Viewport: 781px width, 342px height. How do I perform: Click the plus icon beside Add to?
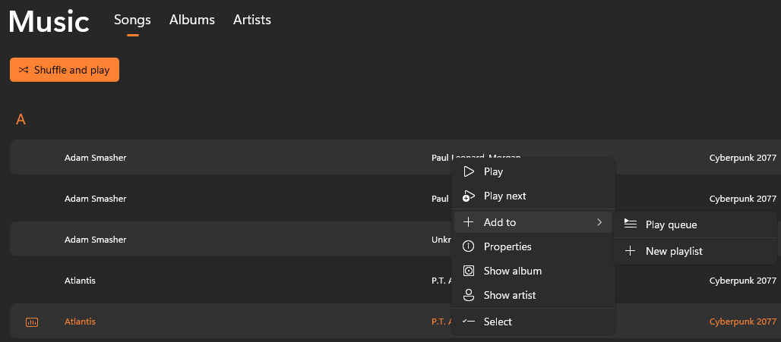click(469, 222)
